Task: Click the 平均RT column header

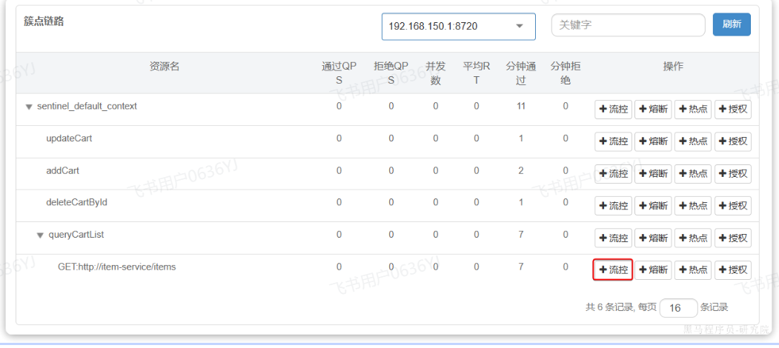Action: 477,73
